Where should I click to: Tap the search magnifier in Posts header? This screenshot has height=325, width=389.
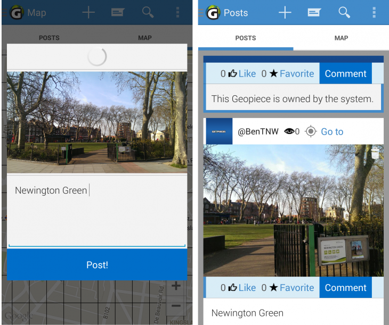click(x=344, y=13)
